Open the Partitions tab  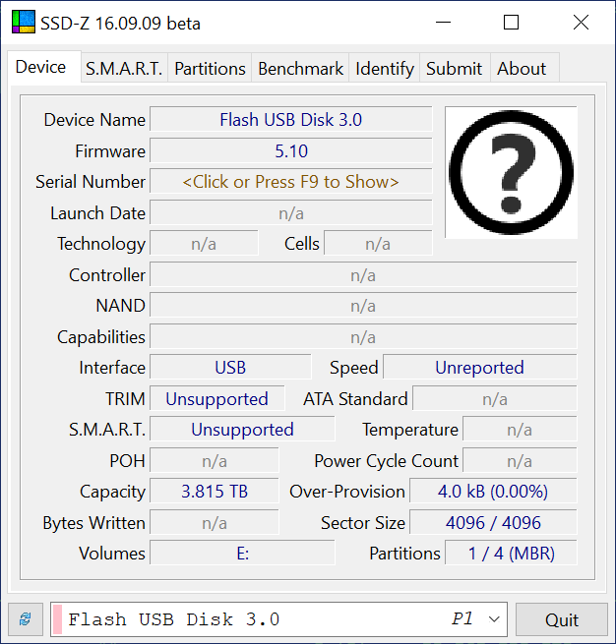(x=210, y=69)
